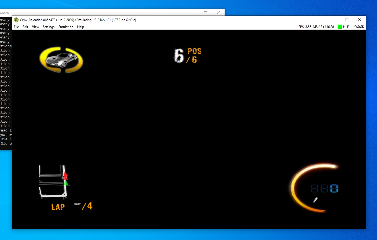Open the Help menu
Viewport: 377px width, 240px height.
(x=80, y=27)
